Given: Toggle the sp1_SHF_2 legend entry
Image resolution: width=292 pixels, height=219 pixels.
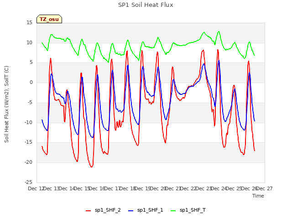Looking at the screenshot, I should pos(103,210).
